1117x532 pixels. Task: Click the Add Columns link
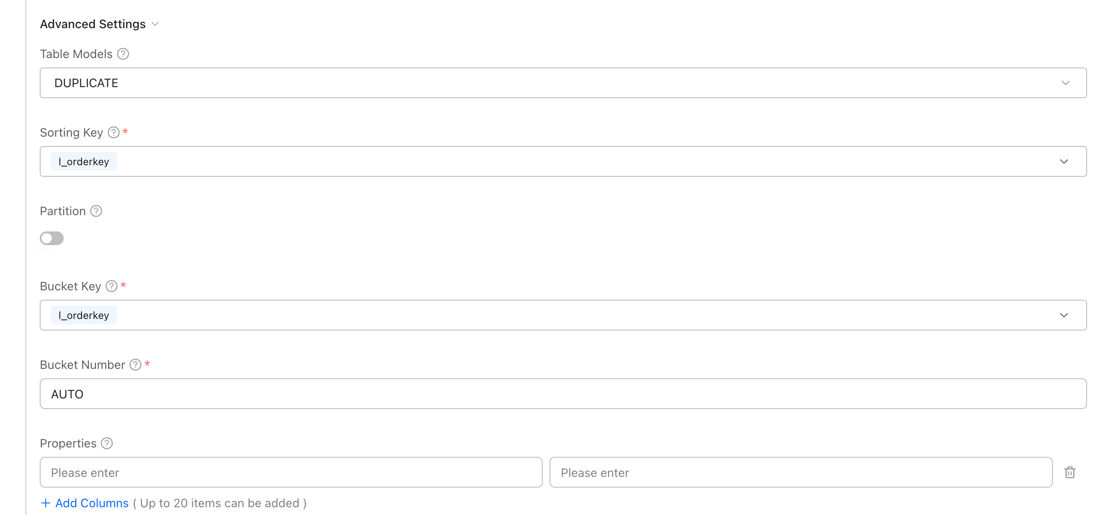pyautogui.click(x=92, y=503)
